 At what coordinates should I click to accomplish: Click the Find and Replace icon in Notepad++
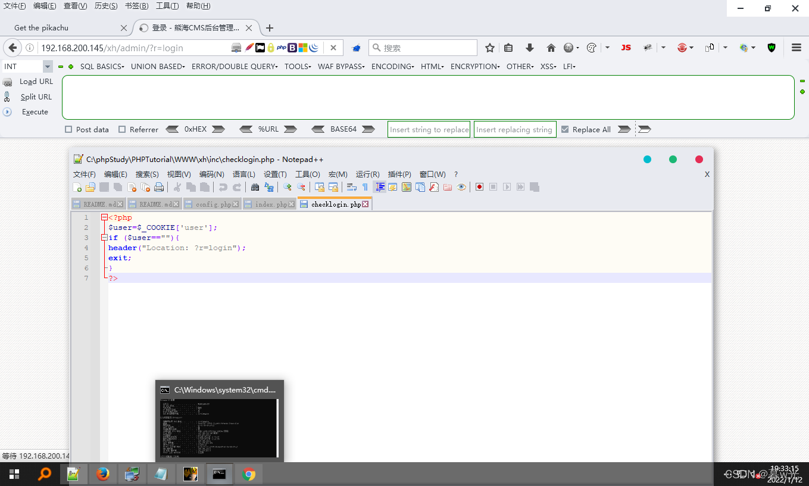coord(269,187)
